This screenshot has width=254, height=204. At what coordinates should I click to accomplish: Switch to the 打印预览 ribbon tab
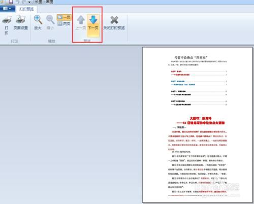pyautogui.click(x=26, y=9)
